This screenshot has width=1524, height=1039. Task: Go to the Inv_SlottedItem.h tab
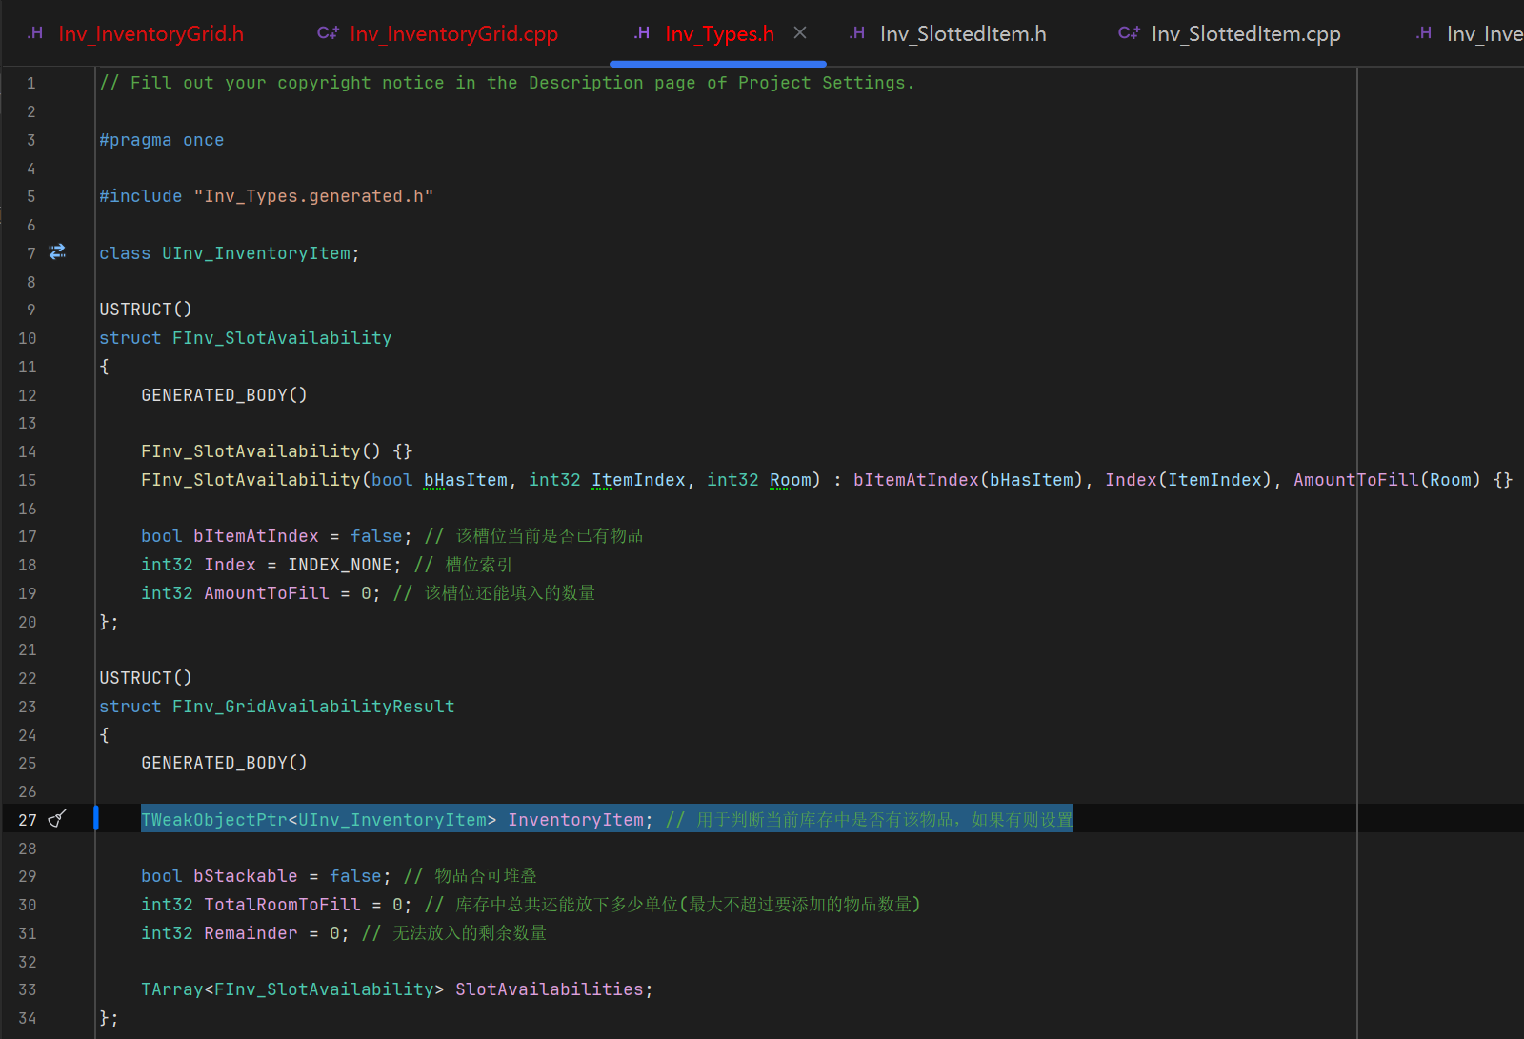click(x=948, y=34)
